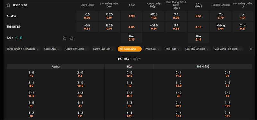
Task: Bet correct score 4 - 0 at 51
Action: (31, 104)
